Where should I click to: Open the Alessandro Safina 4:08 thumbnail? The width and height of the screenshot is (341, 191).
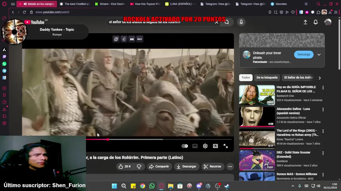click(257, 117)
